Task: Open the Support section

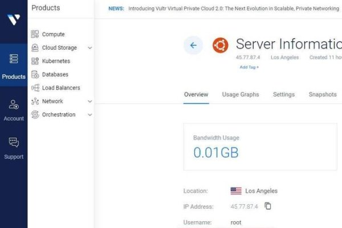Action: (x=14, y=148)
